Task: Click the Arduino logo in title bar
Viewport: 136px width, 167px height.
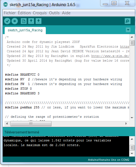Action: click(5, 5)
